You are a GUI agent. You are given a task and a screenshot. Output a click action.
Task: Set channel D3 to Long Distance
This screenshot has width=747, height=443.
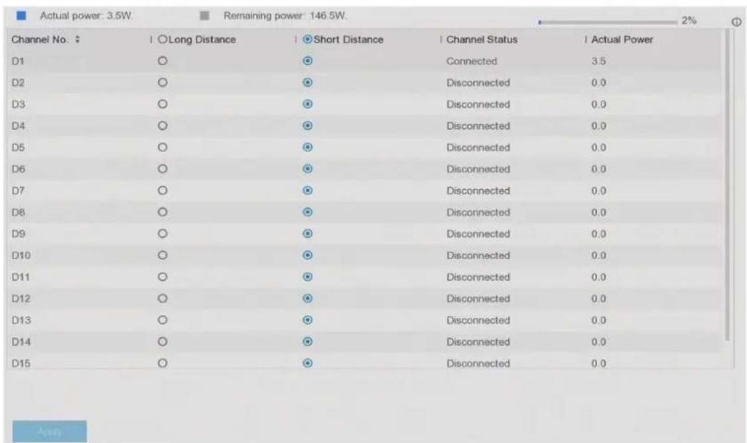pos(163,104)
